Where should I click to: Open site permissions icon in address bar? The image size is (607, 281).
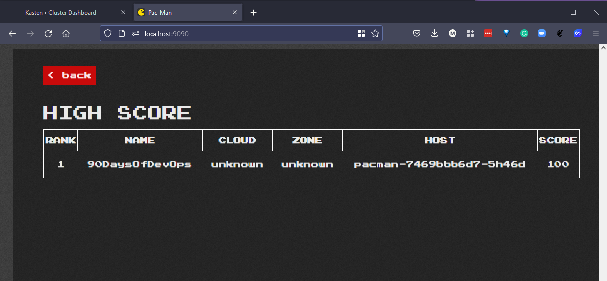[x=135, y=33]
